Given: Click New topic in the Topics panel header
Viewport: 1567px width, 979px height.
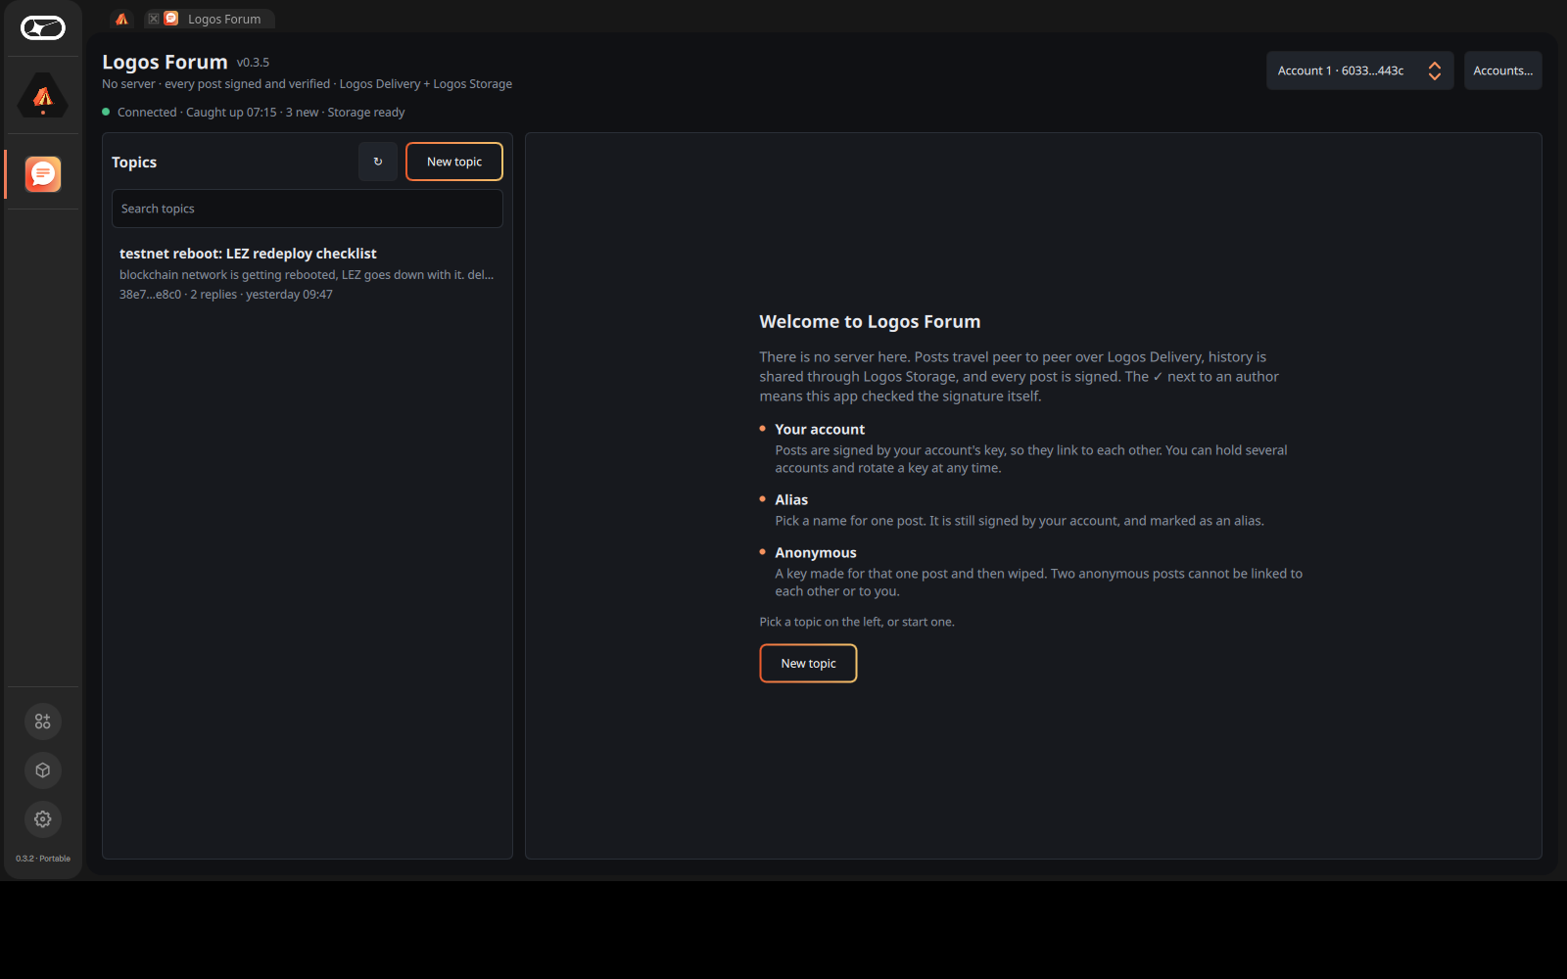Looking at the screenshot, I should pyautogui.click(x=454, y=162).
